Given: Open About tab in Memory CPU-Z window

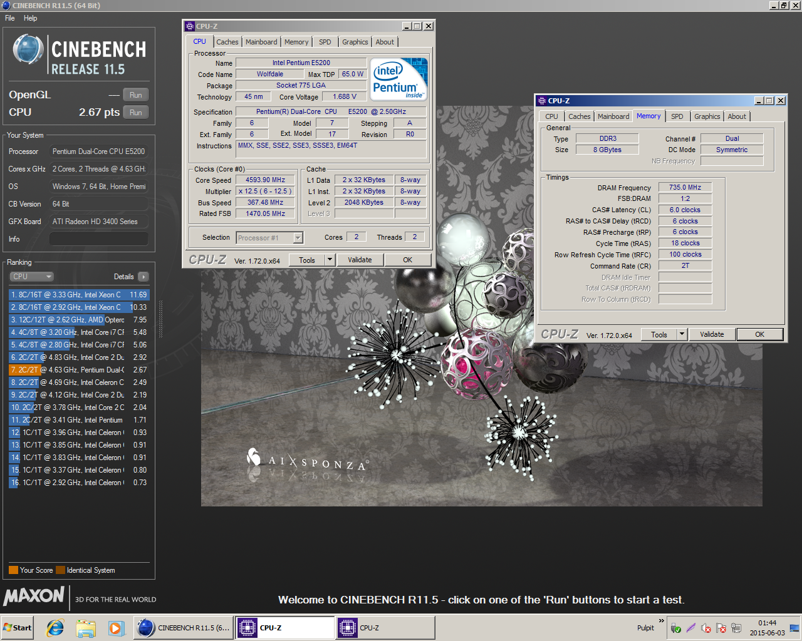Looking at the screenshot, I should [737, 116].
